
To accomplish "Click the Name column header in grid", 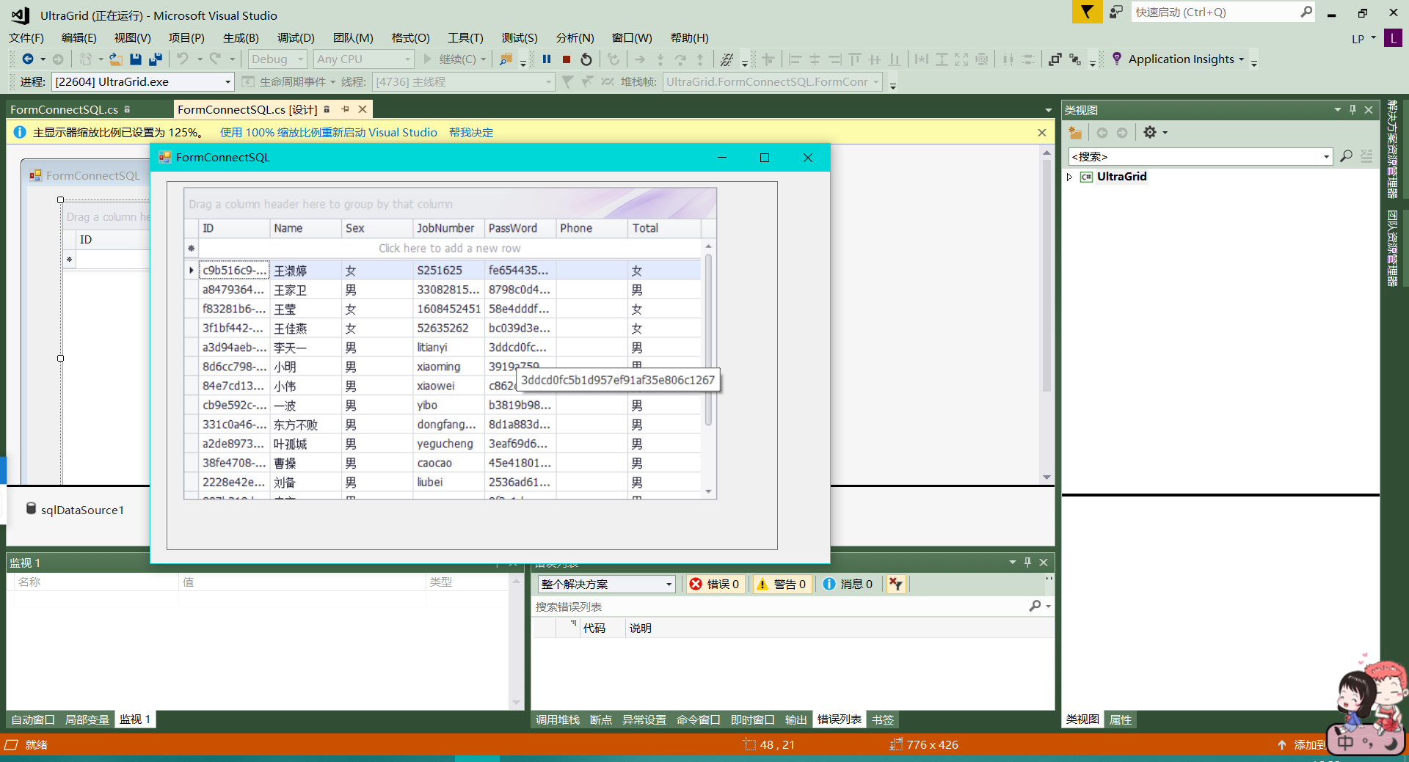I will (305, 228).
